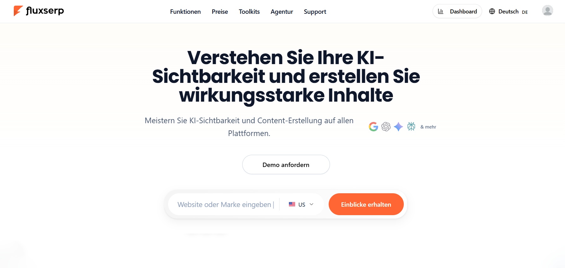Open the Toolkits menu
Image resolution: width=565 pixels, height=268 pixels.
coord(249,12)
